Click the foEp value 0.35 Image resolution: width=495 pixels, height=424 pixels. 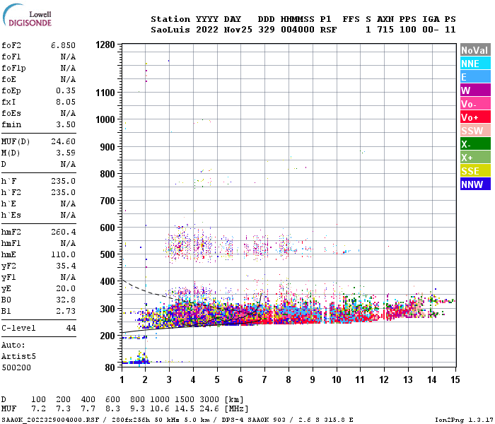(66, 91)
